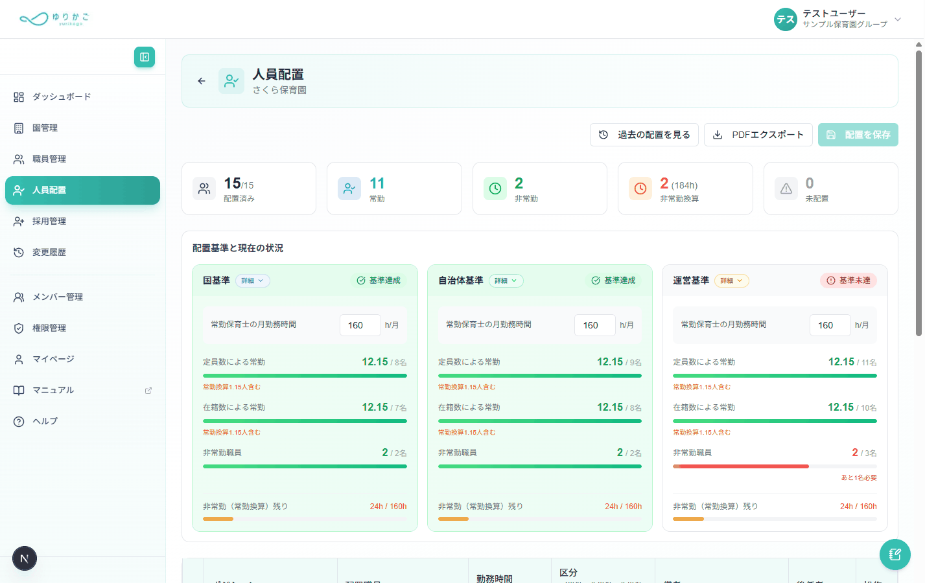Click the people icon on 配置済み card

pyautogui.click(x=204, y=189)
